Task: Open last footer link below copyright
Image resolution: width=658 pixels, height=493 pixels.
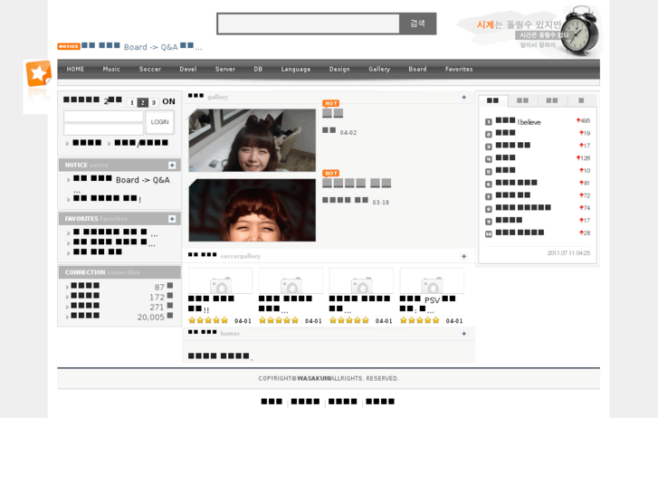Action: point(380,402)
